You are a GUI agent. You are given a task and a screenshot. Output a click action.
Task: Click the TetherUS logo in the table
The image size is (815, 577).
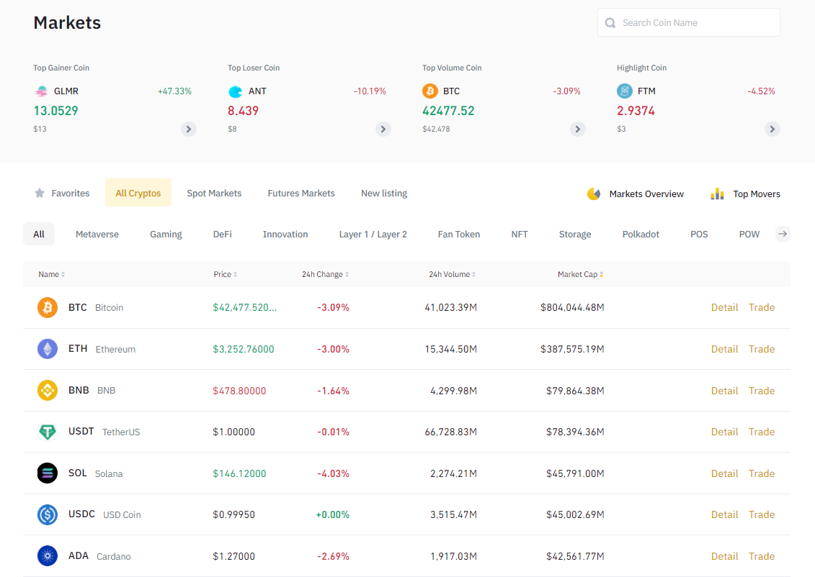click(x=48, y=432)
